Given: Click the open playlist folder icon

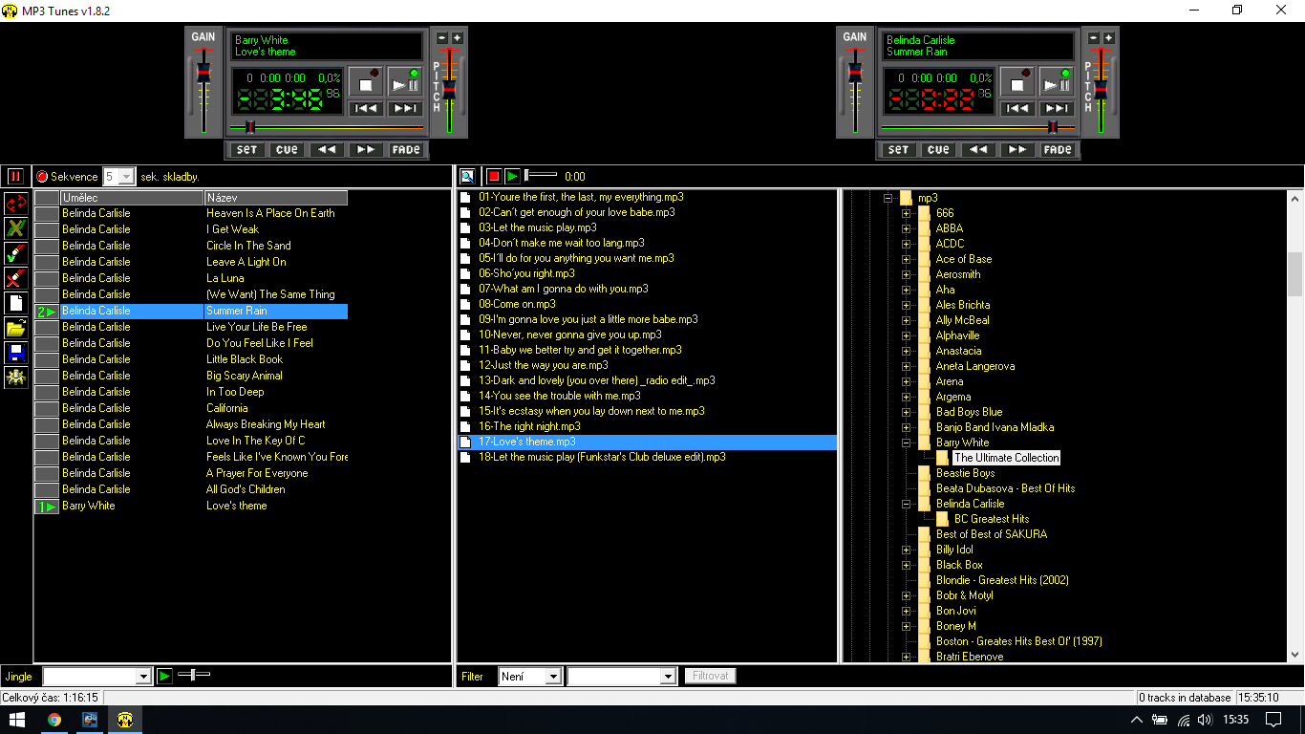Looking at the screenshot, I should tap(16, 328).
